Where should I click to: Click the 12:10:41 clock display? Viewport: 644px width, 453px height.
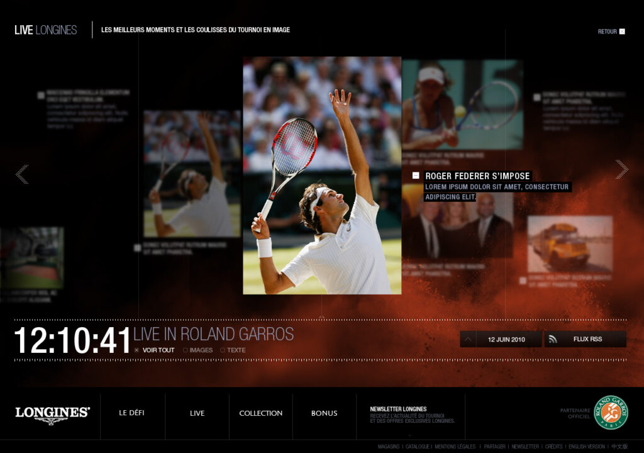pyautogui.click(x=72, y=340)
